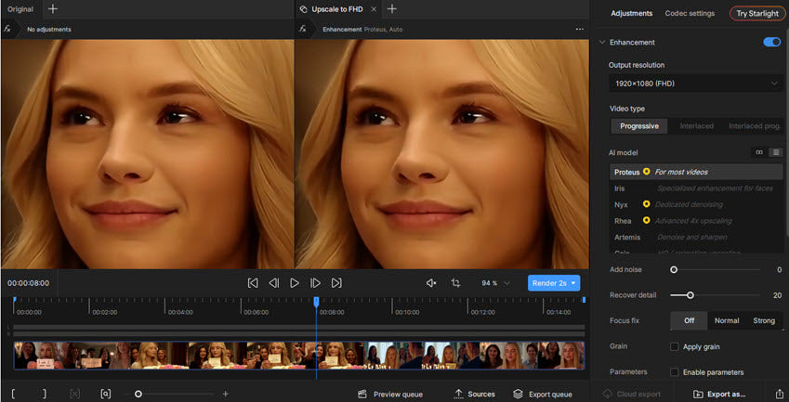Screen dimensions: 789x402
Task: Click the fx icon beside Enhancement Proteus
Action: click(x=302, y=29)
